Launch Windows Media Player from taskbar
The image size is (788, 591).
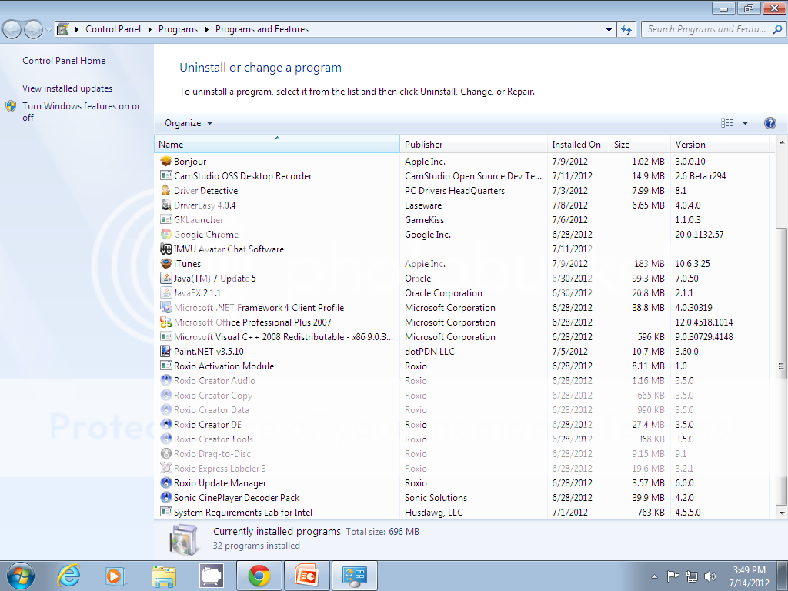coord(115,576)
